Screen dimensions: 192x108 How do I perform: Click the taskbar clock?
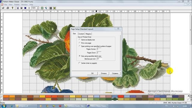tap(184, 106)
